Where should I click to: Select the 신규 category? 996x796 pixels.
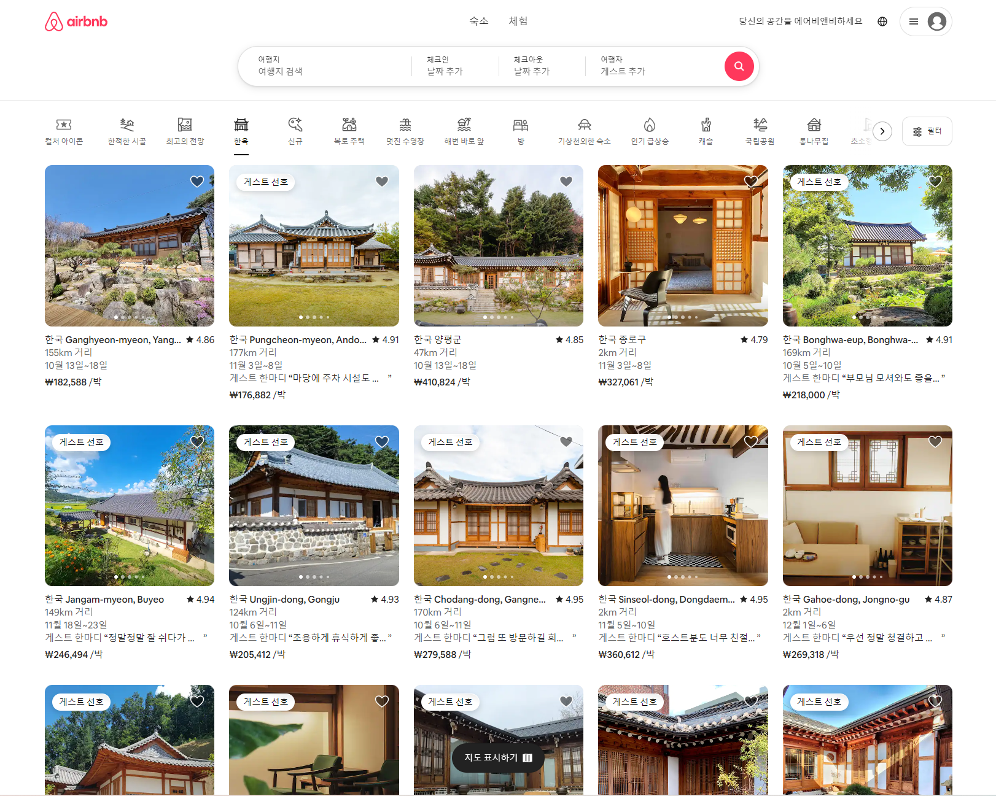[x=295, y=131]
